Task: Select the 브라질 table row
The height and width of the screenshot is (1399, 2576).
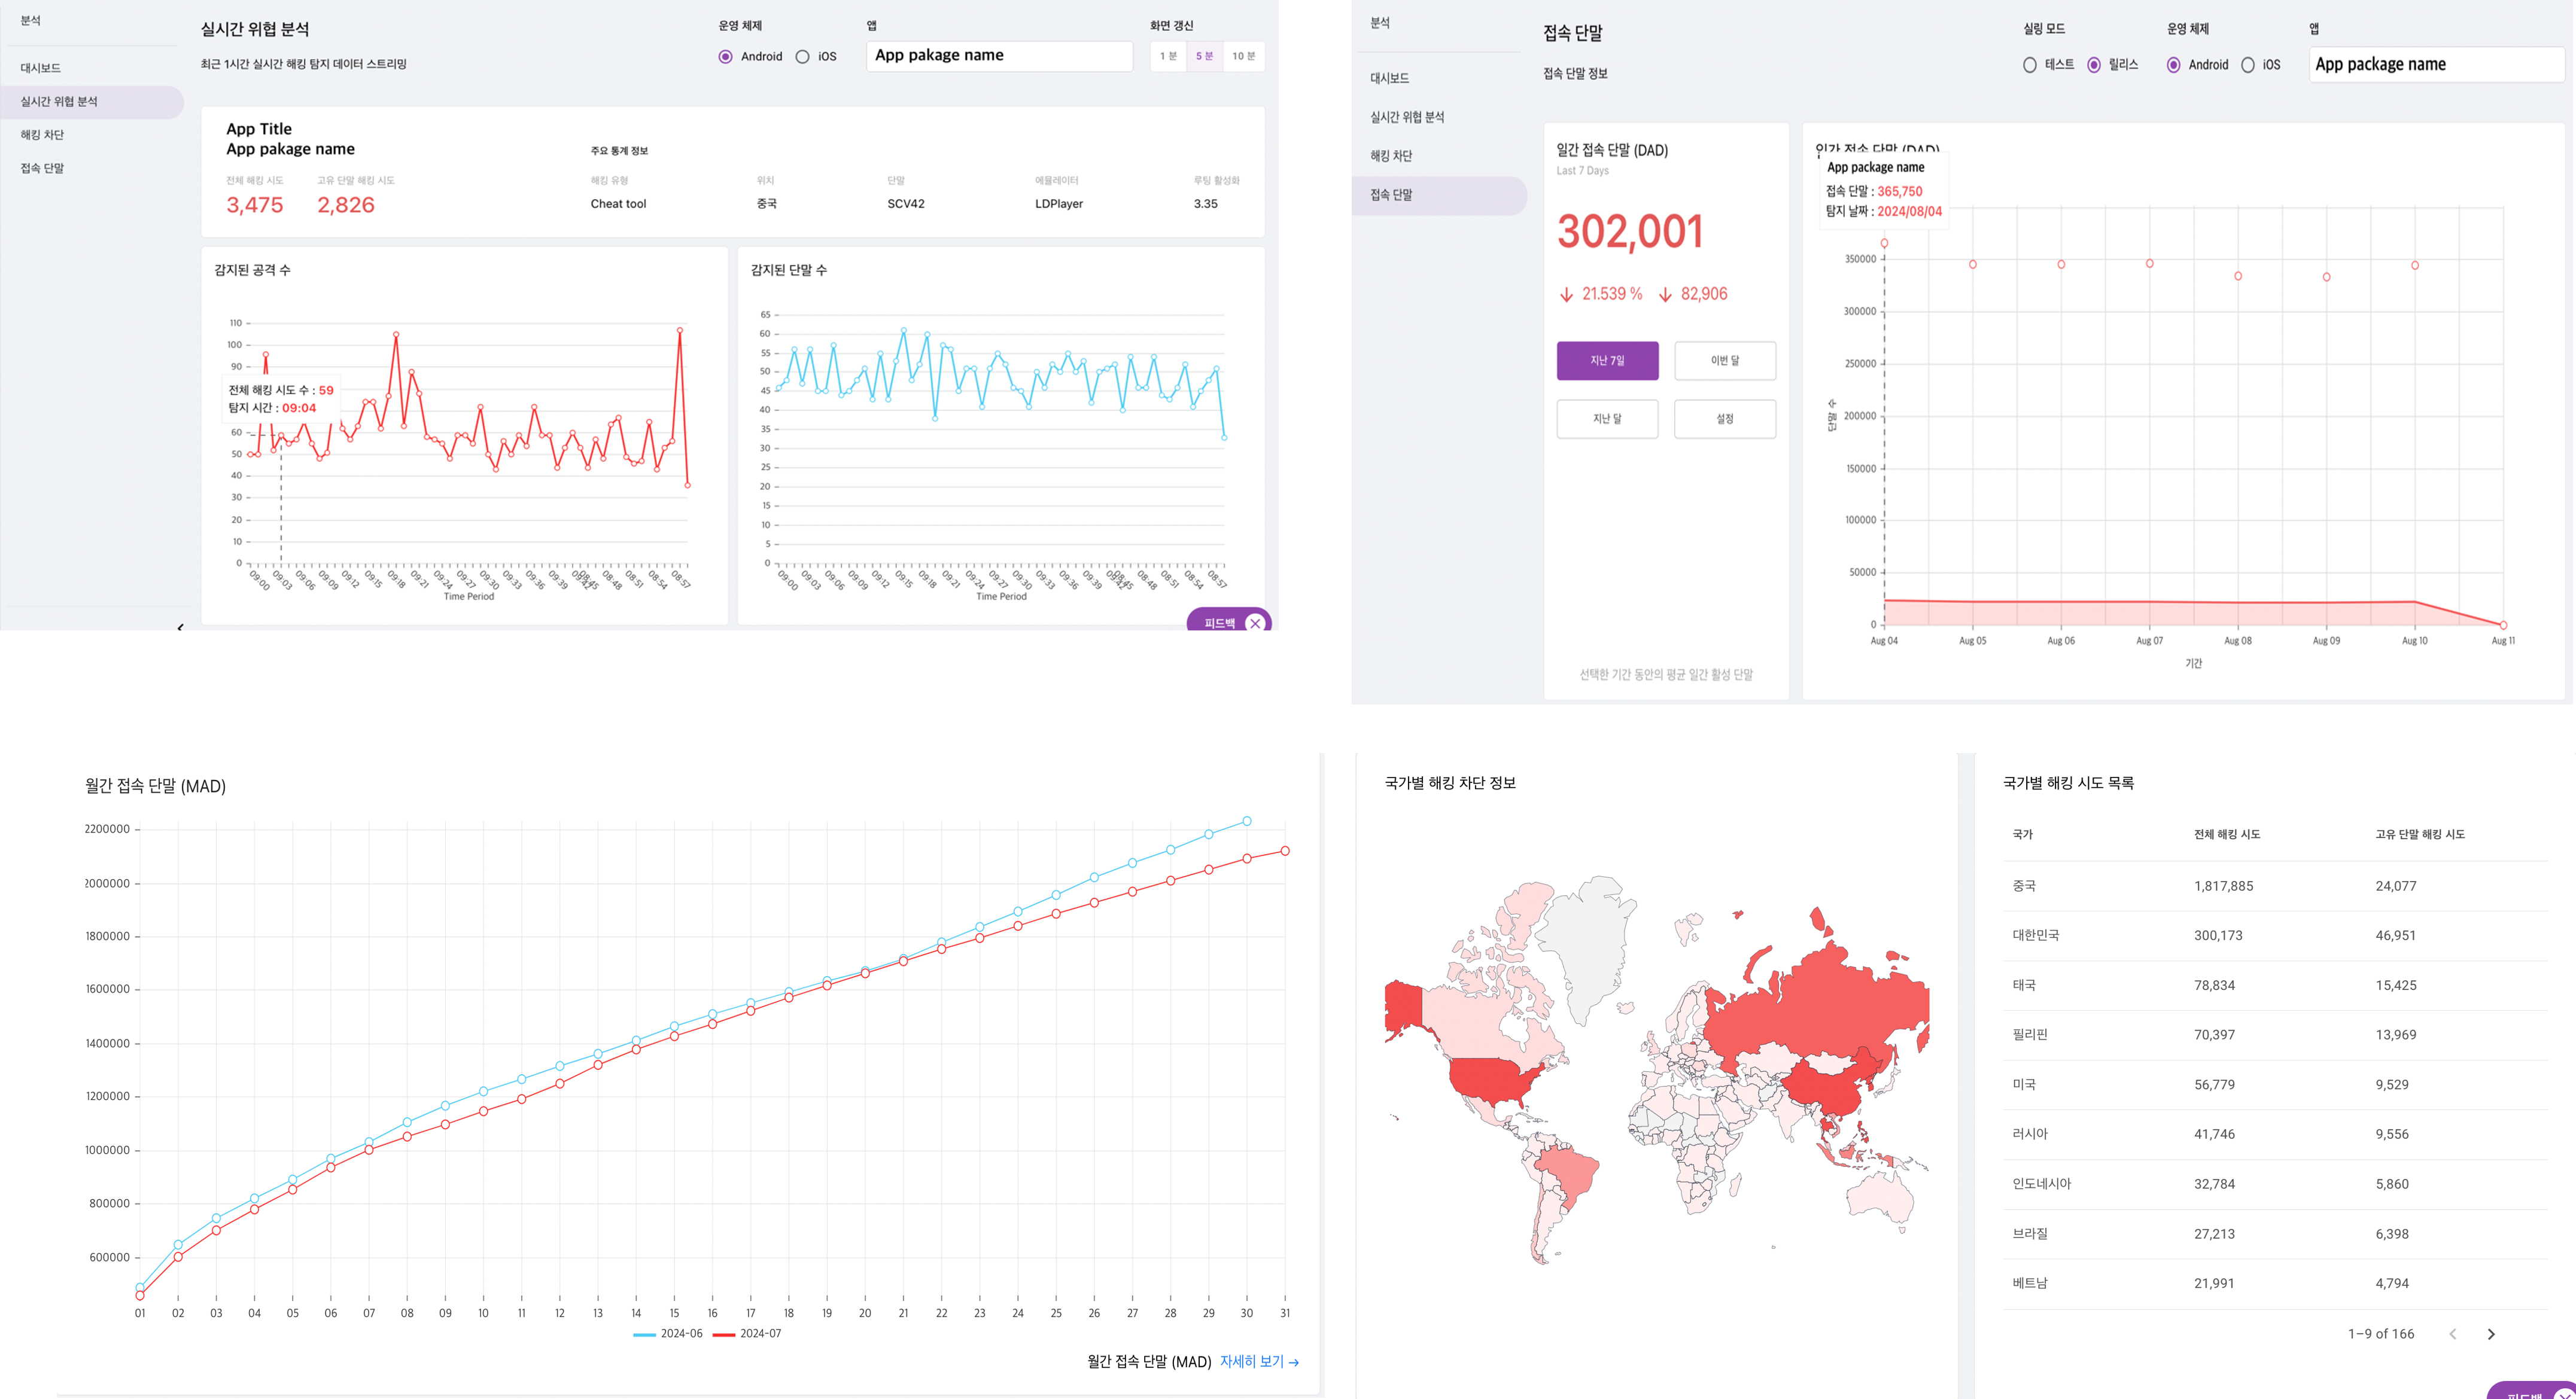Action: 2275,1234
